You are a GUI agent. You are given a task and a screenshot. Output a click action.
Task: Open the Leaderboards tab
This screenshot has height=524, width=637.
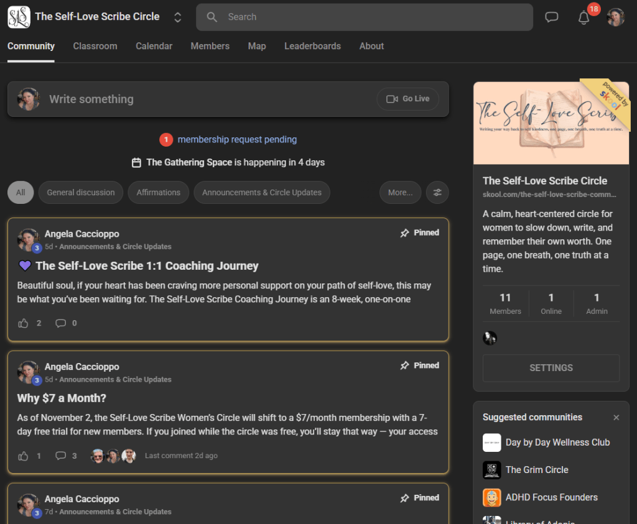coord(312,46)
